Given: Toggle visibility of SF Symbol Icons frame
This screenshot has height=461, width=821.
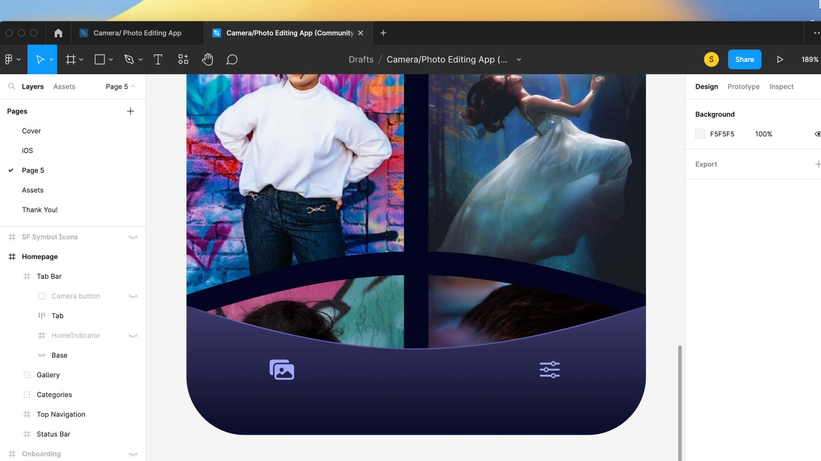Looking at the screenshot, I should [133, 237].
